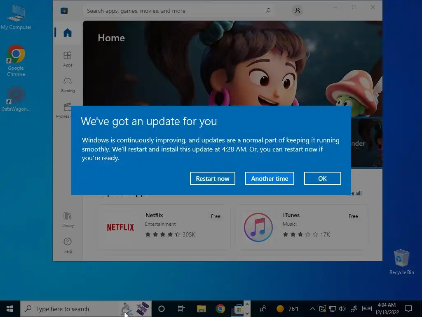Click the magnifier search icon in Store
Image resolution: width=422 pixels, height=317 pixels.
(267, 11)
